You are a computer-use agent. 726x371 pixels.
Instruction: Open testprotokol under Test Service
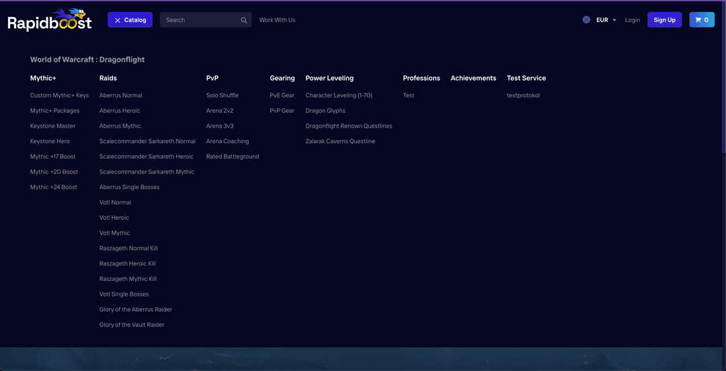pos(523,95)
